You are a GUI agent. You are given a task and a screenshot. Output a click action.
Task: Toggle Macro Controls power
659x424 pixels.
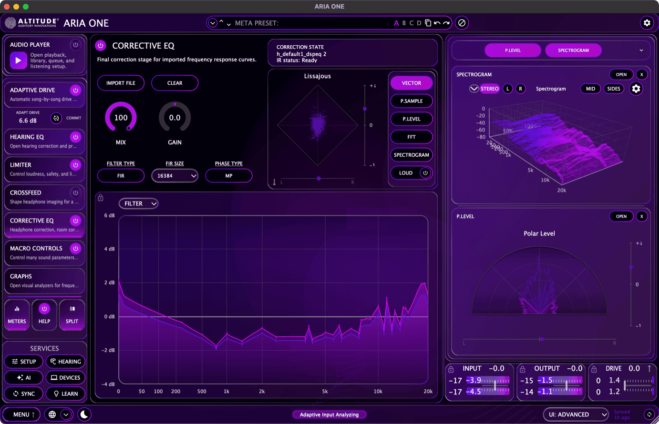(x=75, y=248)
